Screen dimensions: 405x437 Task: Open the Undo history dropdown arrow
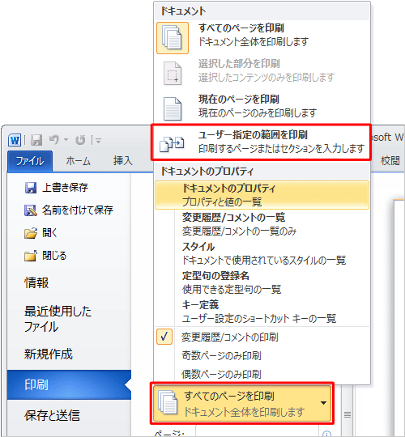[66, 139]
